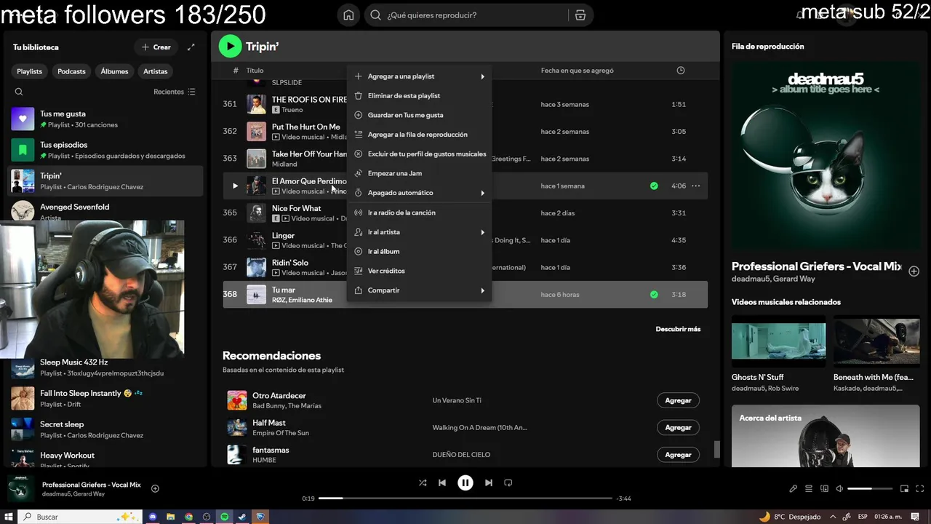The height and width of the screenshot is (524, 931).
Task: Open the Spotify Home icon
Action: tap(348, 15)
